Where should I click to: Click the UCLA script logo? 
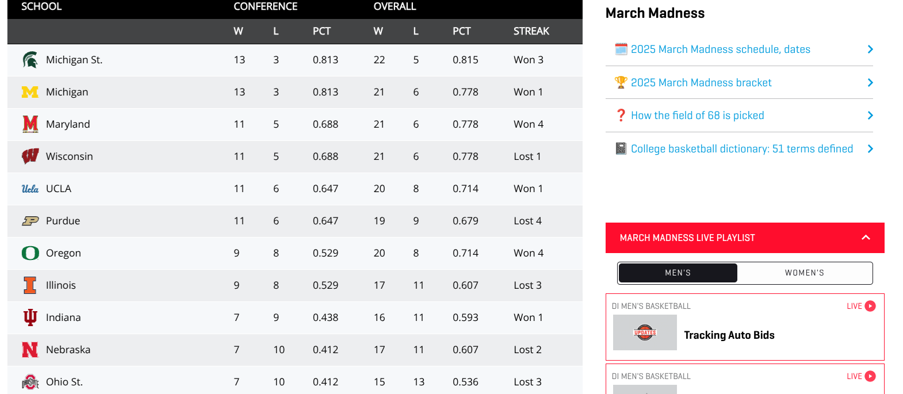[x=30, y=189]
